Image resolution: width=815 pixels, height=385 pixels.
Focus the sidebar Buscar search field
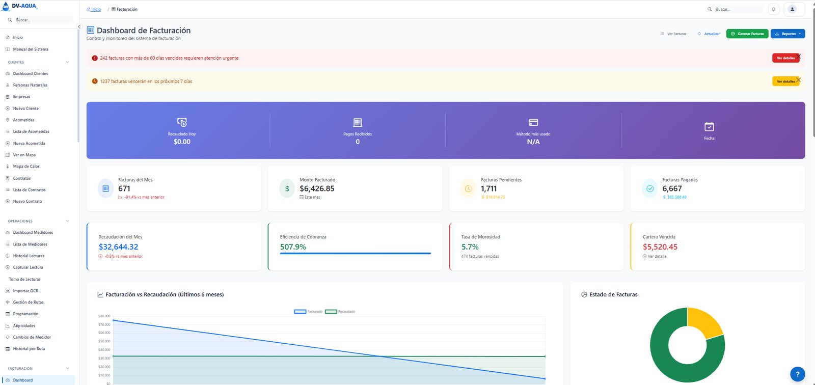[44, 20]
